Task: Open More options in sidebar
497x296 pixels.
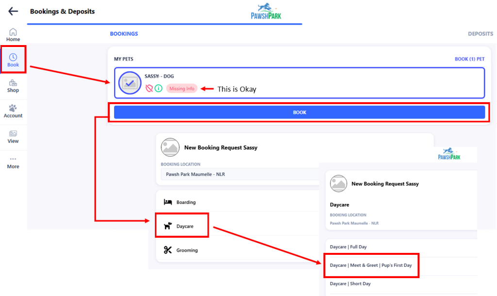Action: click(x=13, y=163)
